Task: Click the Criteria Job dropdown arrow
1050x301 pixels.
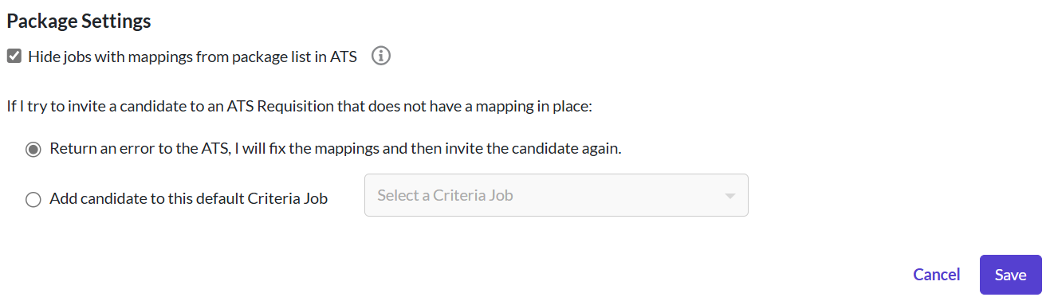Action: 729,196
